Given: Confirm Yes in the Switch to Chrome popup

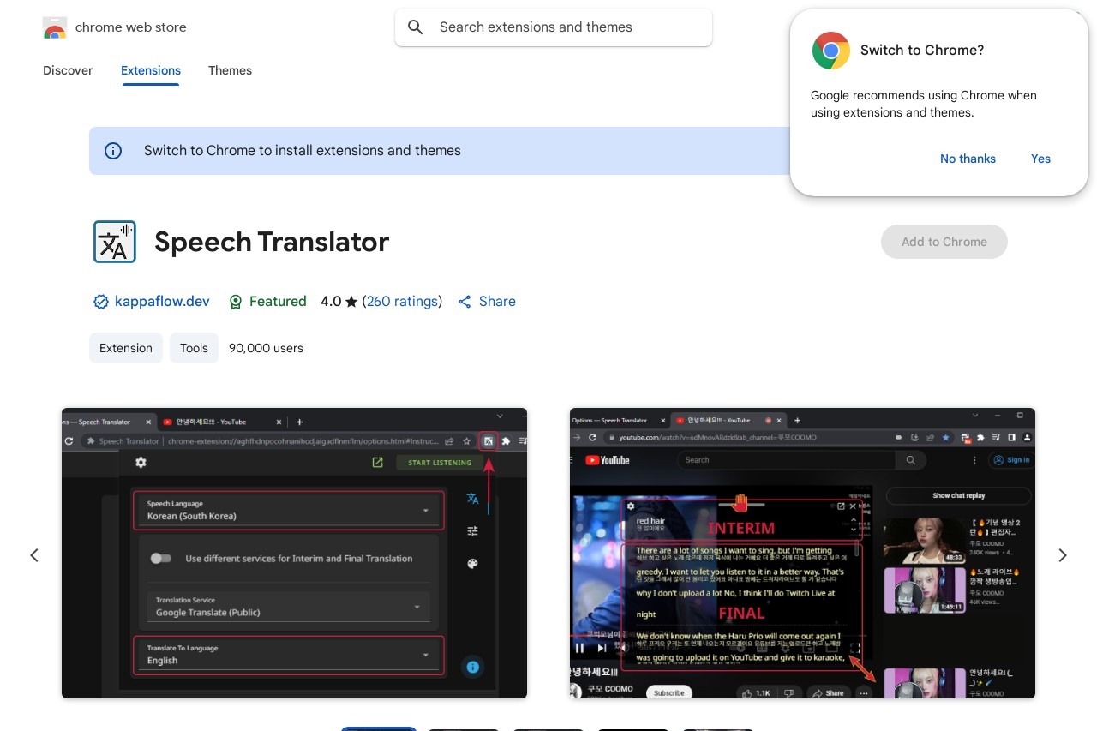Looking at the screenshot, I should 1040,159.
